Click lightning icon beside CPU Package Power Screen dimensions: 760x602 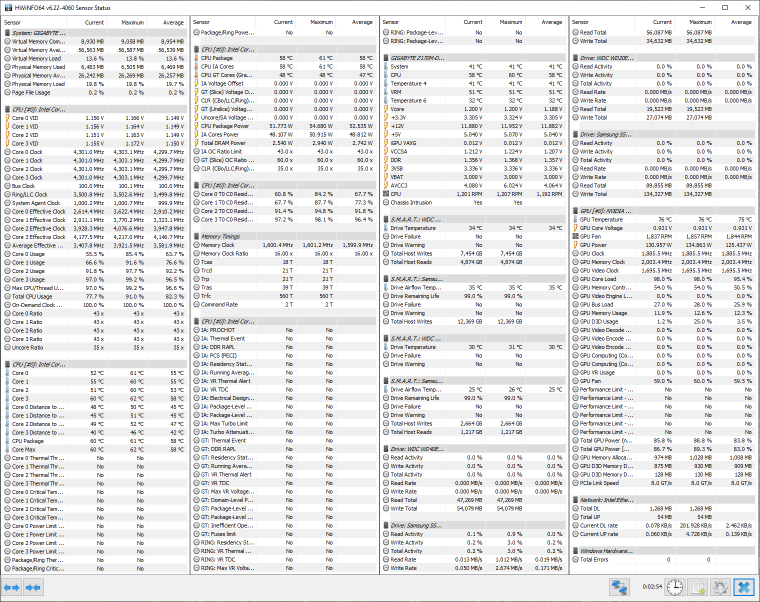[x=196, y=126]
